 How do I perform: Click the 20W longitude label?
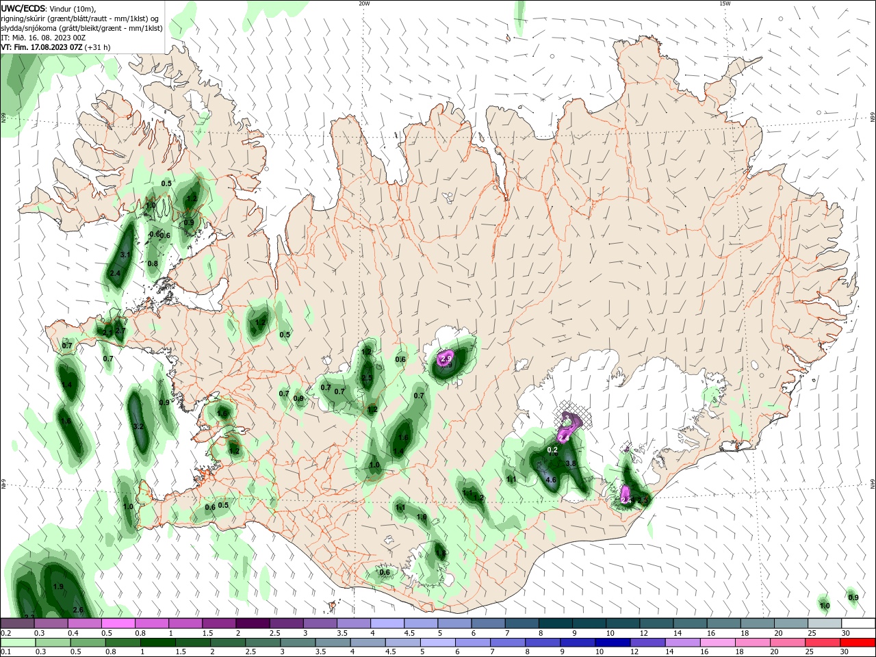[x=364, y=3]
